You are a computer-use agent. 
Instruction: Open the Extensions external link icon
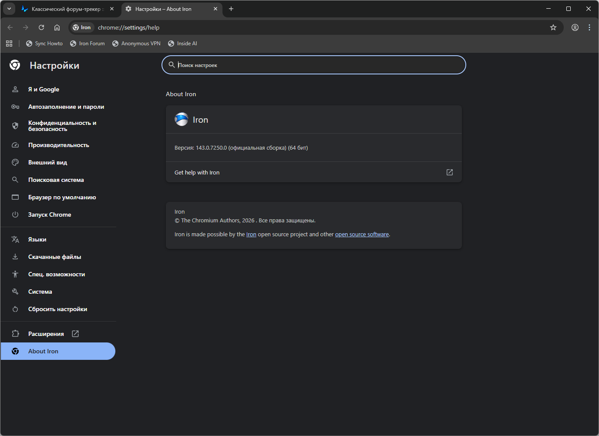pos(75,334)
